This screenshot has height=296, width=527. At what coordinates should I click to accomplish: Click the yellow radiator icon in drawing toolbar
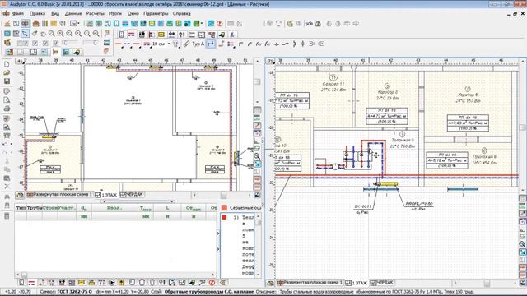coord(161,35)
